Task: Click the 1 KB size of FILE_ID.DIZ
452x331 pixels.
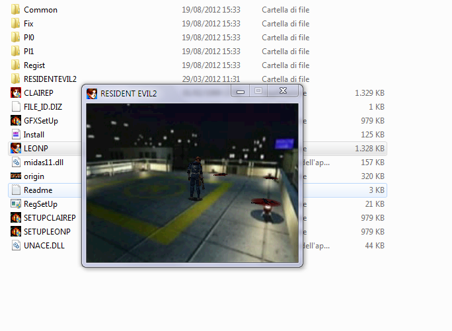Action: point(377,107)
